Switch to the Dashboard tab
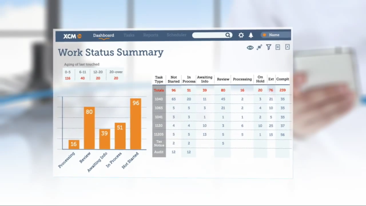Viewport: 366px width, 206px height. tap(104, 36)
